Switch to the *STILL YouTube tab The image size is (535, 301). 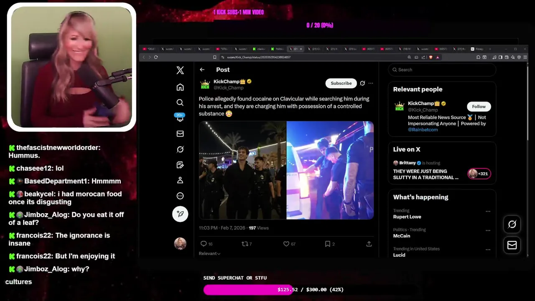click(222, 49)
